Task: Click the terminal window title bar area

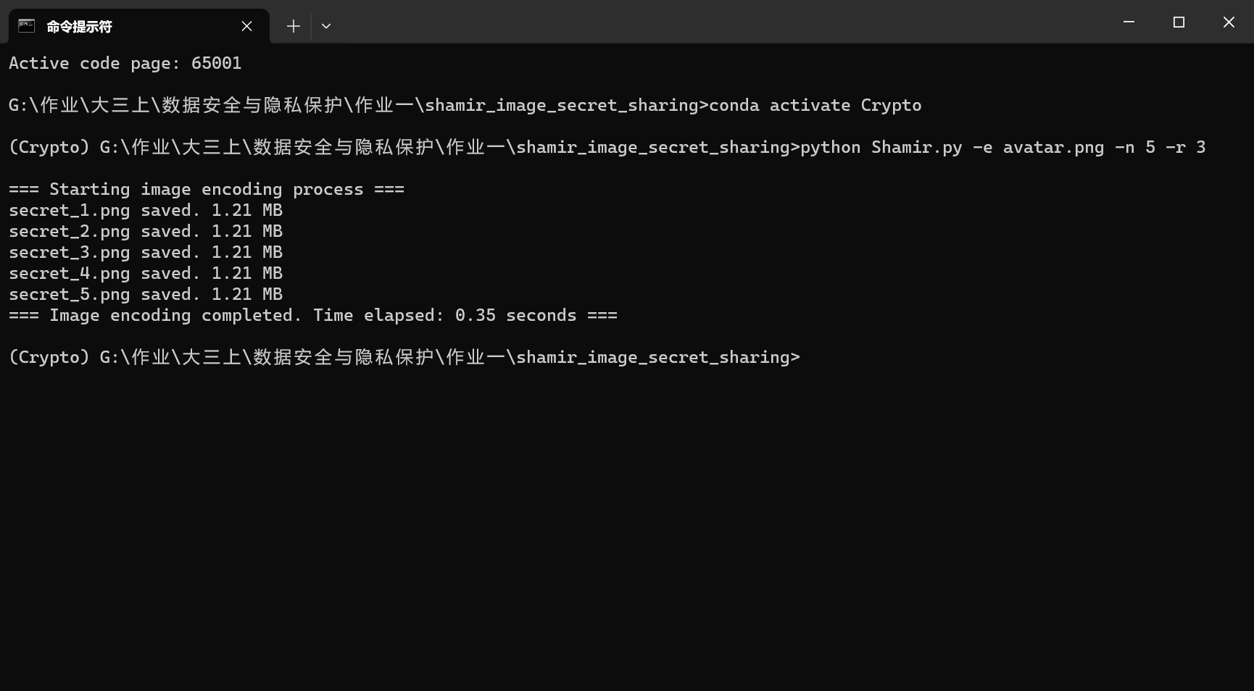Action: [652, 22]
